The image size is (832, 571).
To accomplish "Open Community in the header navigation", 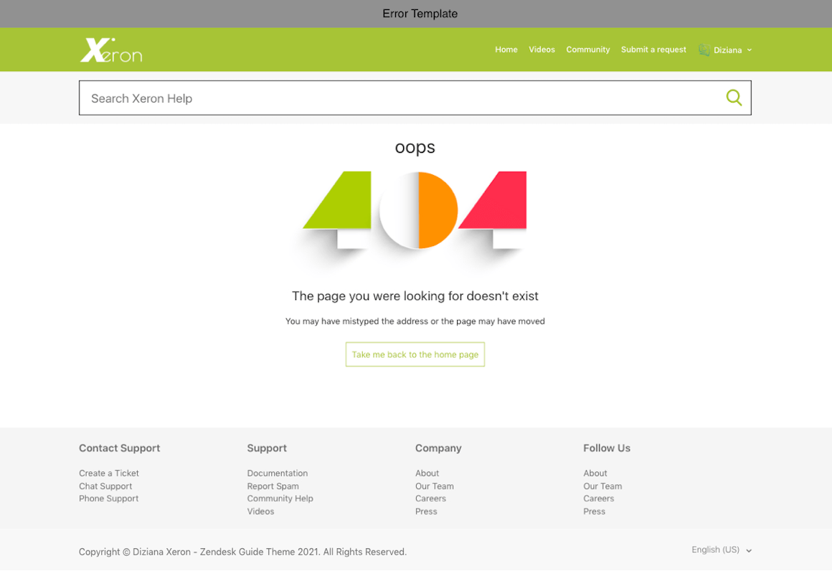I will [587, 49].
